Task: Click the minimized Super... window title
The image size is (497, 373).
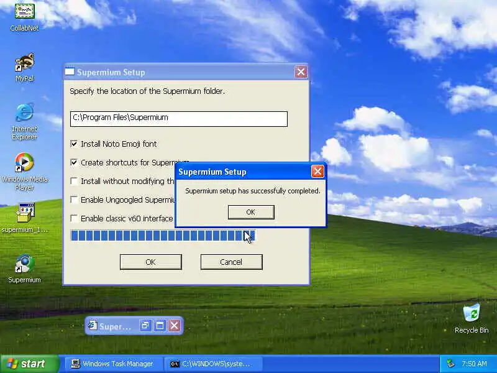Action: pyautogui.click(x=115, y=326)
